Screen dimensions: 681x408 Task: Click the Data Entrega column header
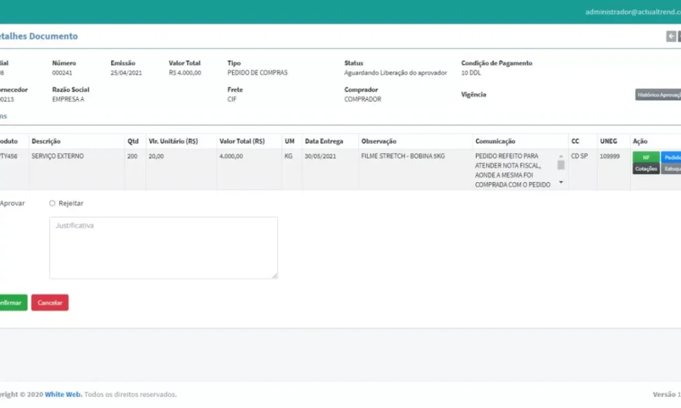(x=324, y=141)
